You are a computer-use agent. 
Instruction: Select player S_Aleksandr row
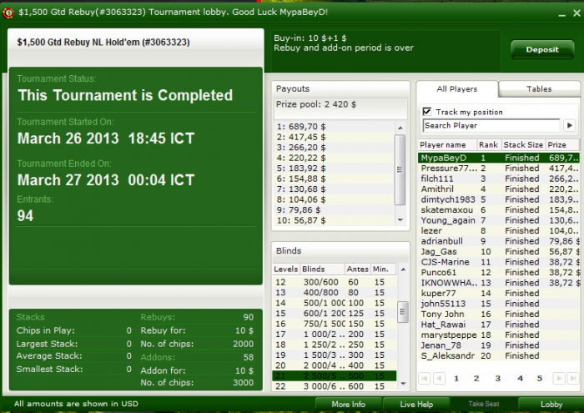pyautogui.click(x=499, y=356)
